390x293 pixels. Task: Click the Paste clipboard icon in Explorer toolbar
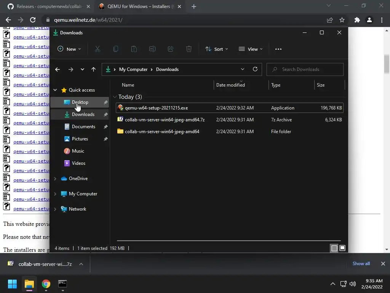coord(134,49)
